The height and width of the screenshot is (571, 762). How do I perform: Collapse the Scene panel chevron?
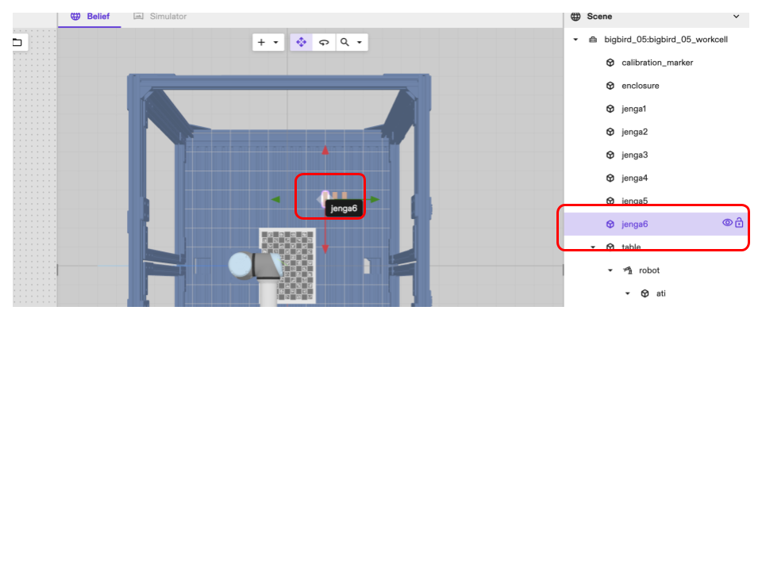pos(736,17)
